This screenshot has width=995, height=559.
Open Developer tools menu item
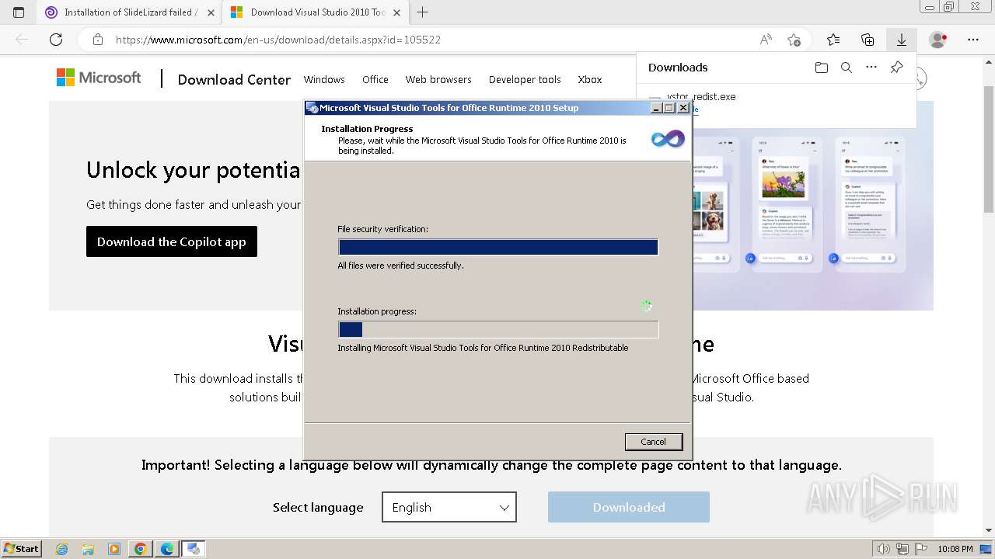point(525,79)
